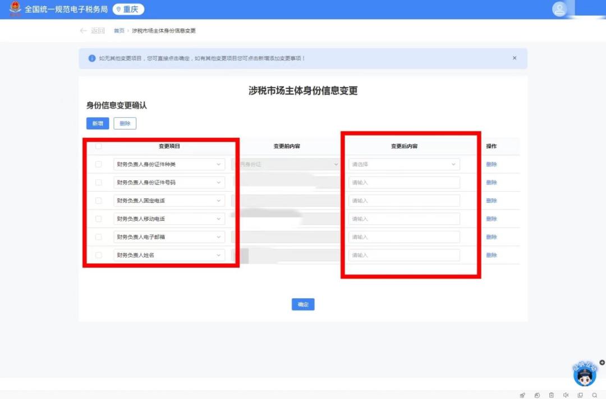
Task: Click the magnifier icon in status bar
Action: click(594, 395)
